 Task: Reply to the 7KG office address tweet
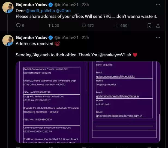tap(18, 25)
